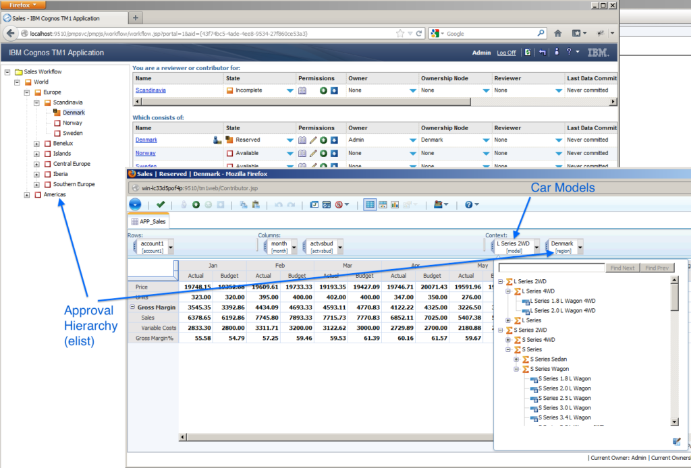
Task: Click the undo icon in the Contributor toolbar
Action: click(x=279, y=205)
